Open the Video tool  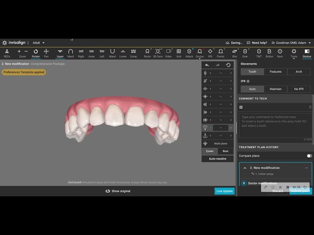[x=168, y=53]
